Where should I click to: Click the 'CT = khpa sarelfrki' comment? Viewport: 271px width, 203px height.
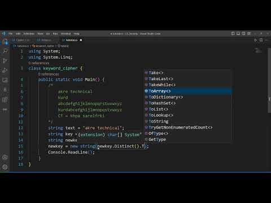(81, 116)
